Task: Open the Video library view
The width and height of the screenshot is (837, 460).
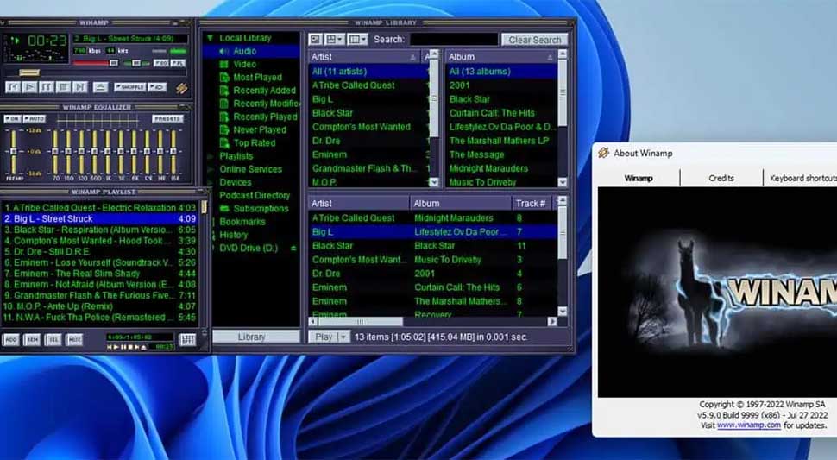Action: pyautogui.click(x=244, y=64)
